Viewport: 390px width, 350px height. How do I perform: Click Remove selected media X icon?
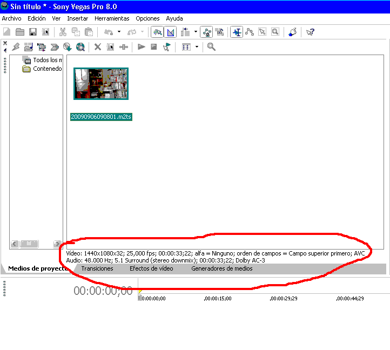pyautogui.click(x=98, y=47)
